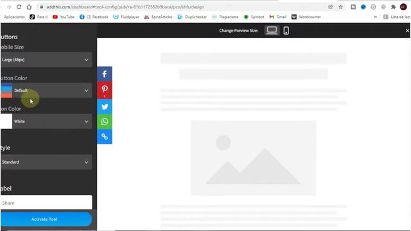Screen dimensions: 411x231
Task: Open Plagiarisme bookmark
Action: 225,17
